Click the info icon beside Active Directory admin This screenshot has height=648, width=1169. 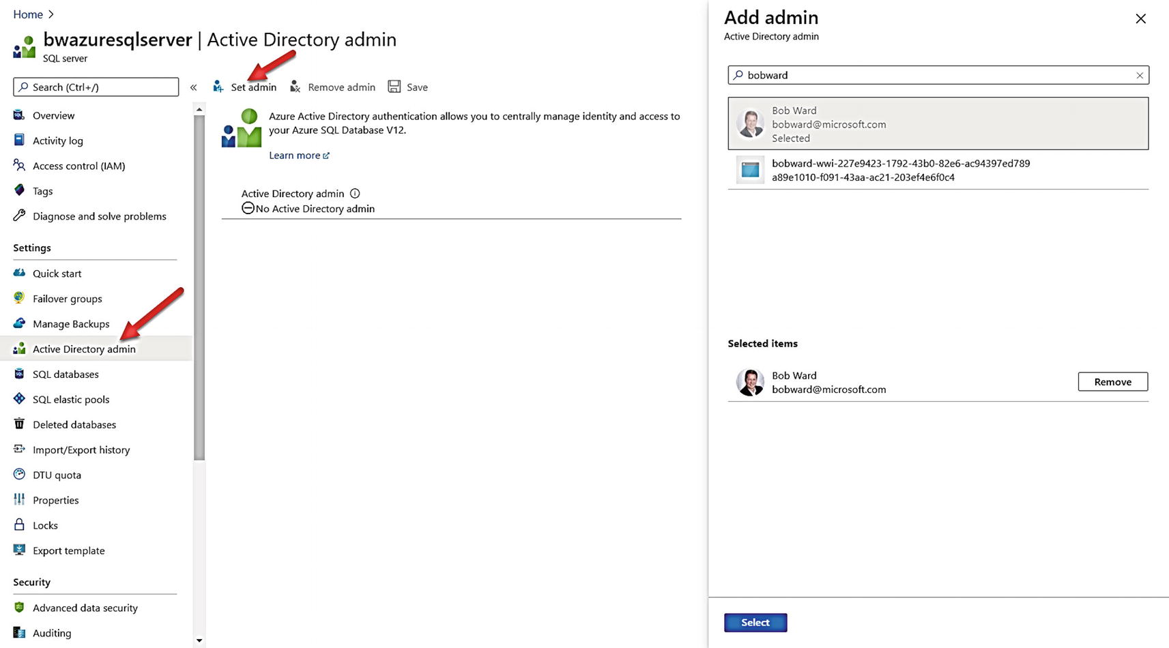click(x=355, y=194)
